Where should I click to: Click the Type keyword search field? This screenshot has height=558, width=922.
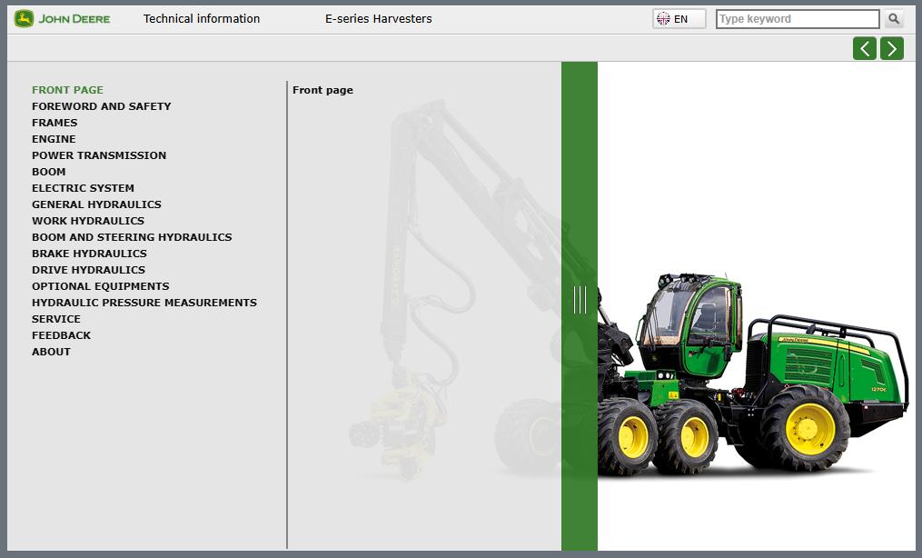click(x=795, y=18)
